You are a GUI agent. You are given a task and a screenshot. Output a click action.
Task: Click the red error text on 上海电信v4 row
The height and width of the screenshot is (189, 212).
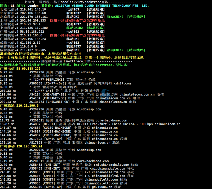[77, 20]
